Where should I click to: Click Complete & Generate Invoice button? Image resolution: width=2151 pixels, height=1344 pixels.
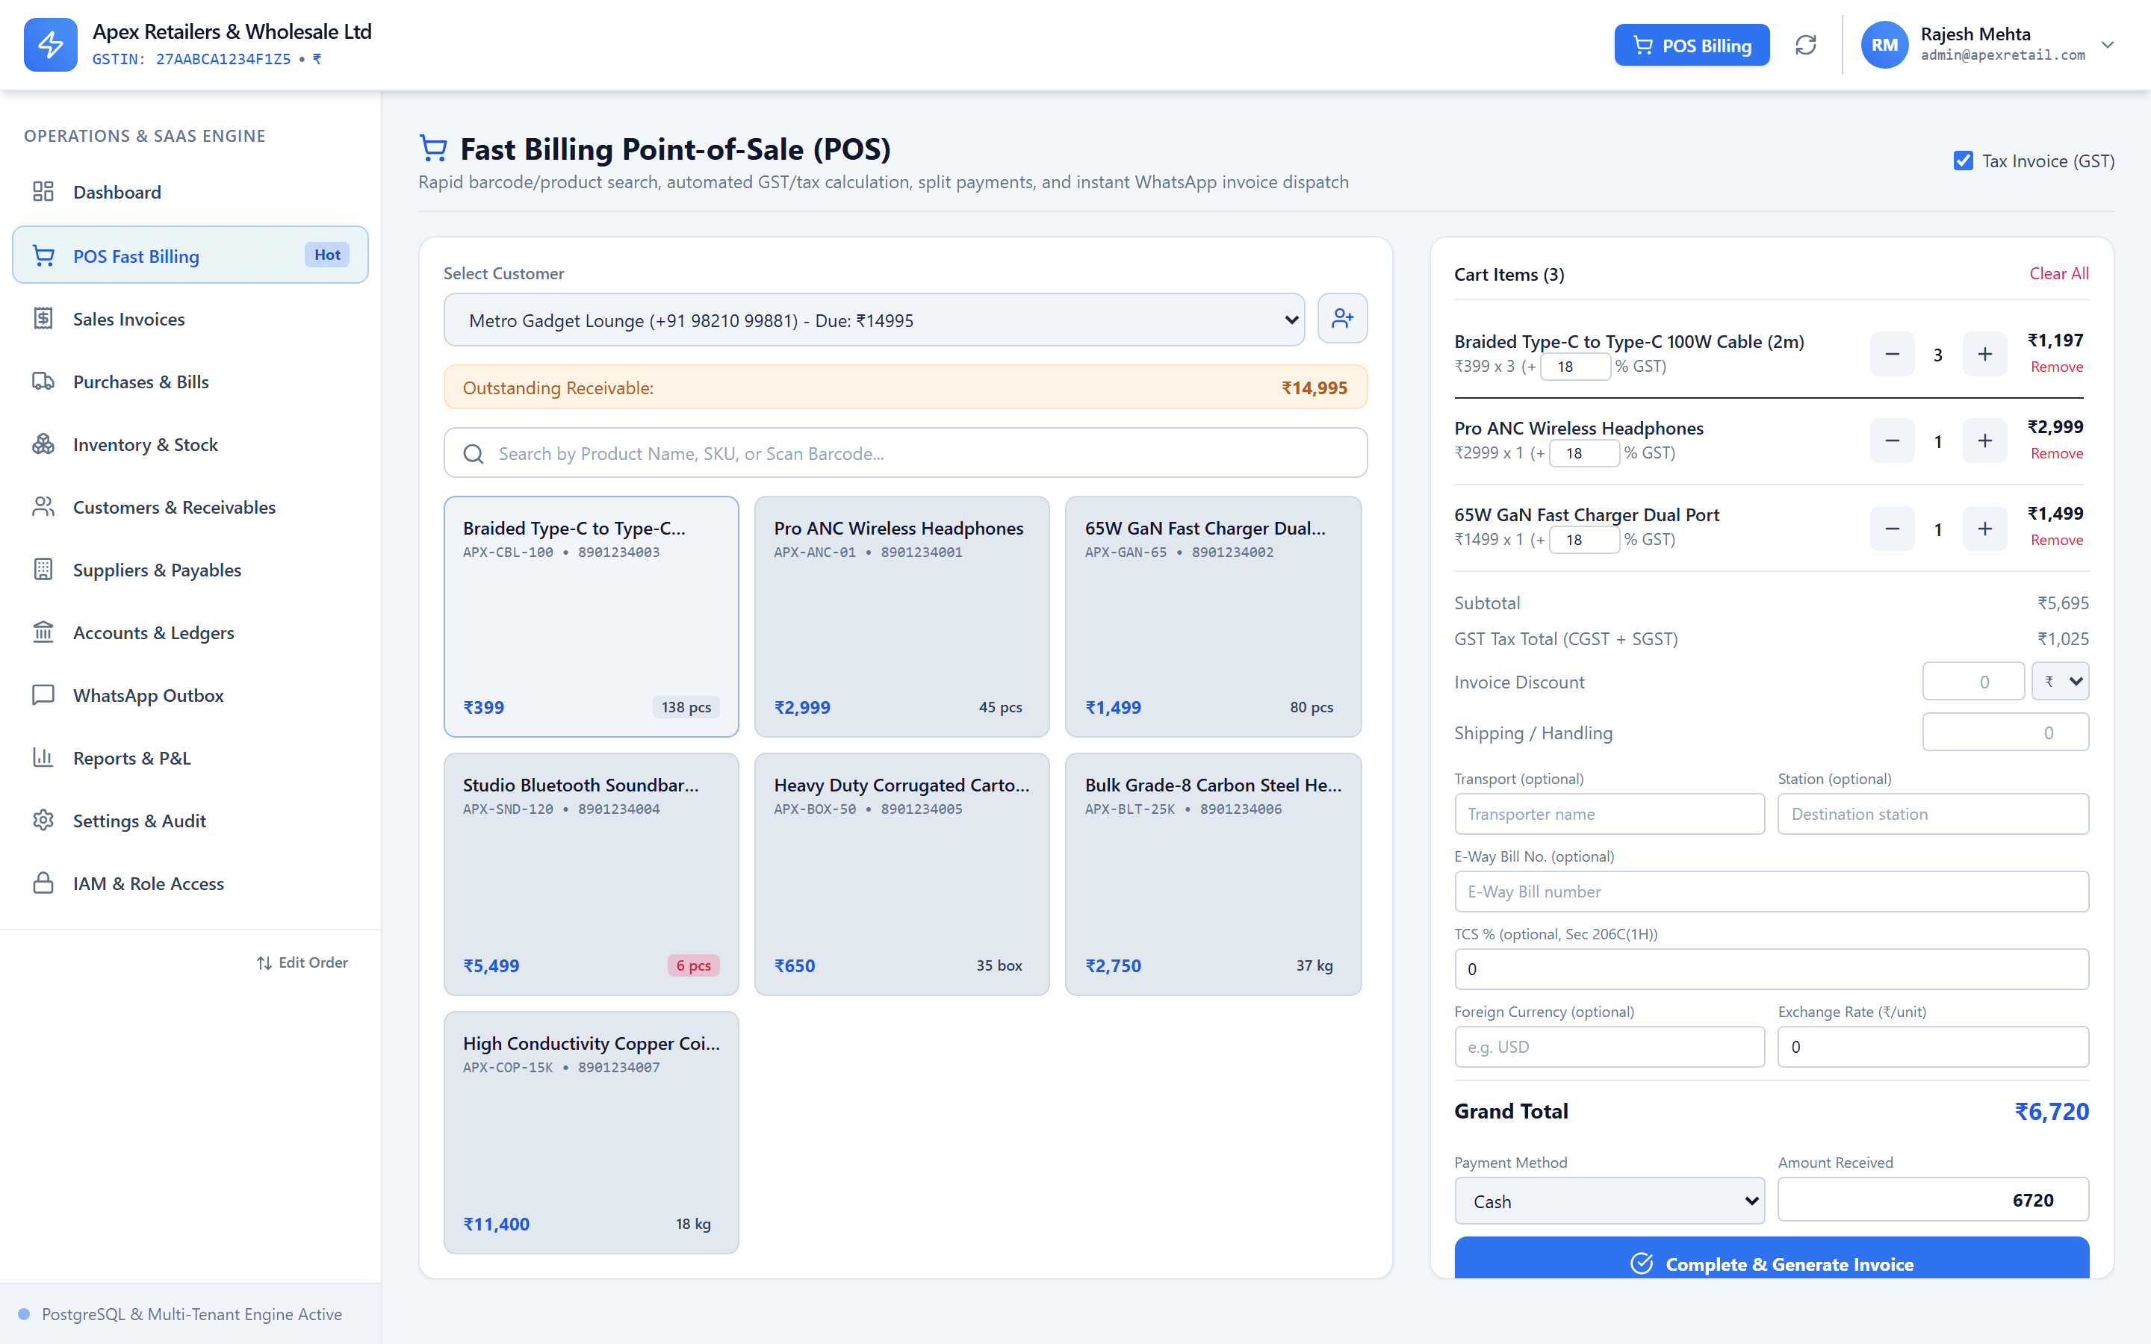pyautogui.click(x=1772, y=1259)
